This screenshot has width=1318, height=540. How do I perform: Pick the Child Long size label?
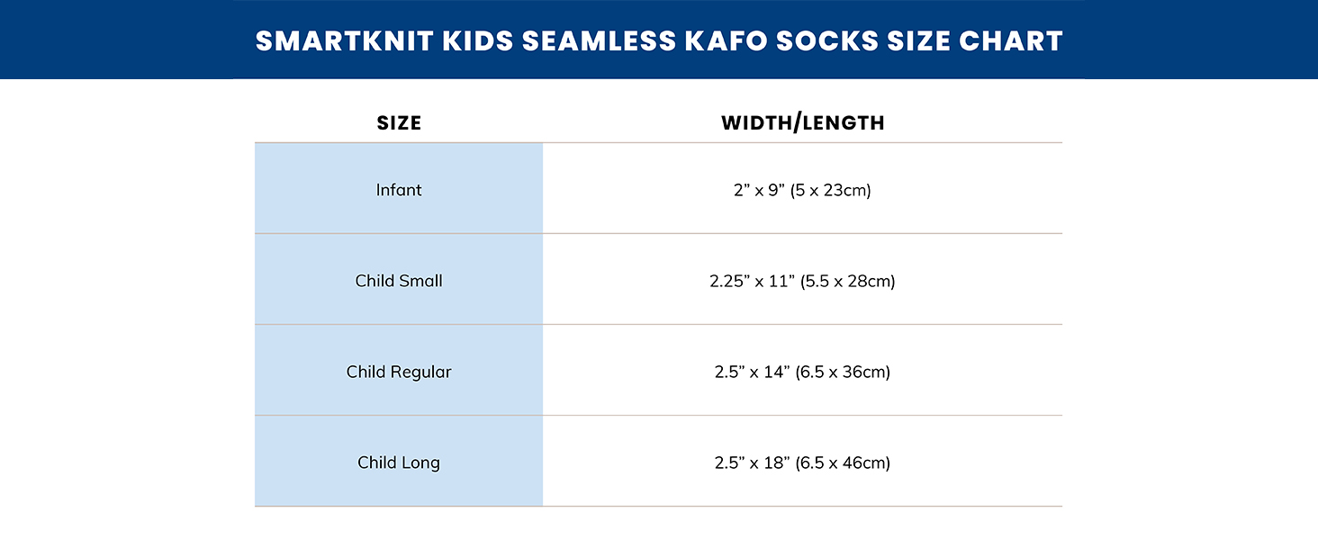click(399, 463)
